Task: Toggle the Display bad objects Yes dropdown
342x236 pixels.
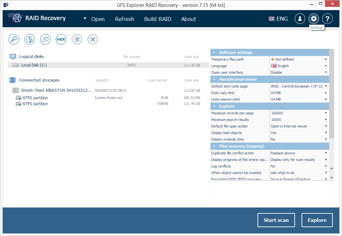Action: (299, 133)
